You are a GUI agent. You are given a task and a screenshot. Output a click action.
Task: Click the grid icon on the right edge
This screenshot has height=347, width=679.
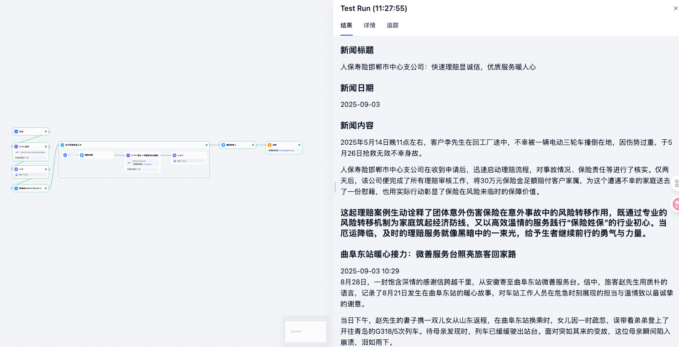coord(677,183)
